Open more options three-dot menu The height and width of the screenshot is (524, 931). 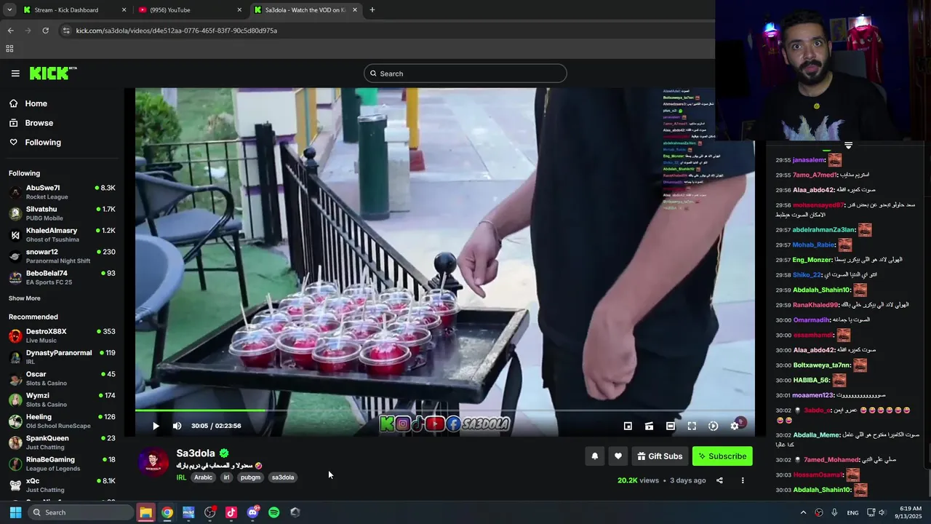click(743, 480)
